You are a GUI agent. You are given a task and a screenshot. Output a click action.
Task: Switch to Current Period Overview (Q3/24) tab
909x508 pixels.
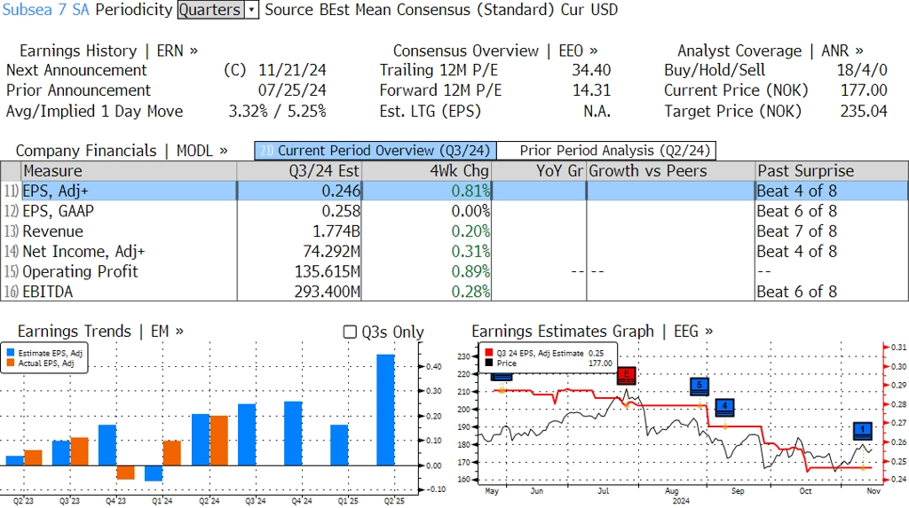tap(375, 151)
